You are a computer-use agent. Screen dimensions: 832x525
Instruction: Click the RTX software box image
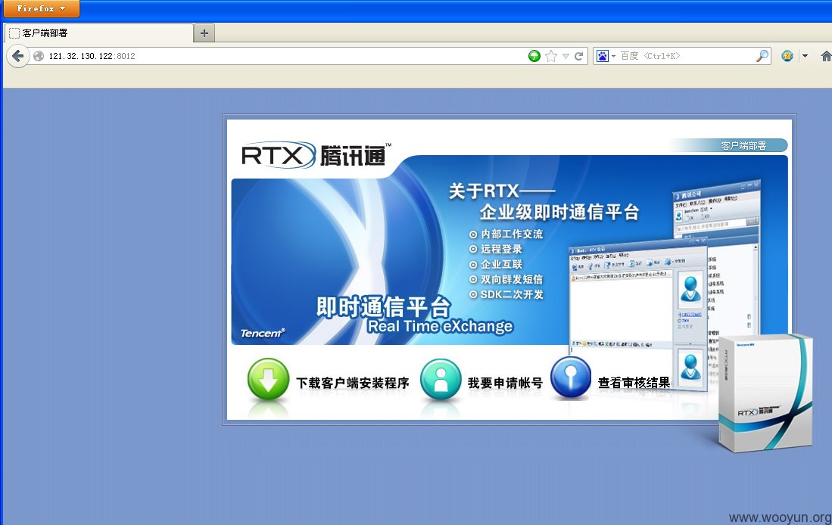[765, 393]
